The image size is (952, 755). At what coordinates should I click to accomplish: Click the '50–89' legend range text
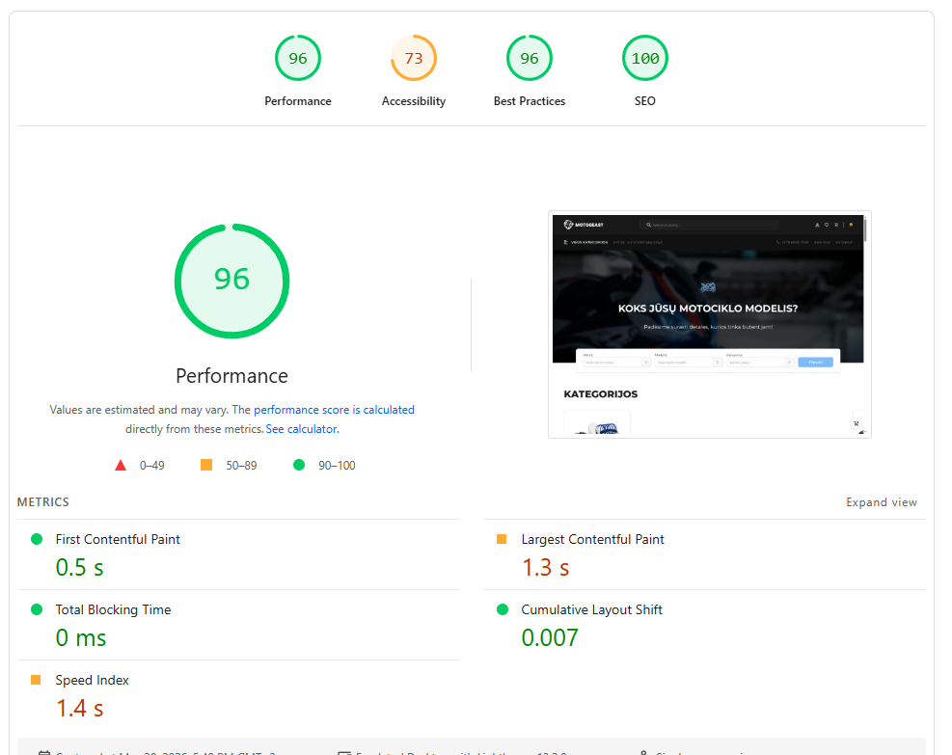pyautogui.click(x=242, y=466)
